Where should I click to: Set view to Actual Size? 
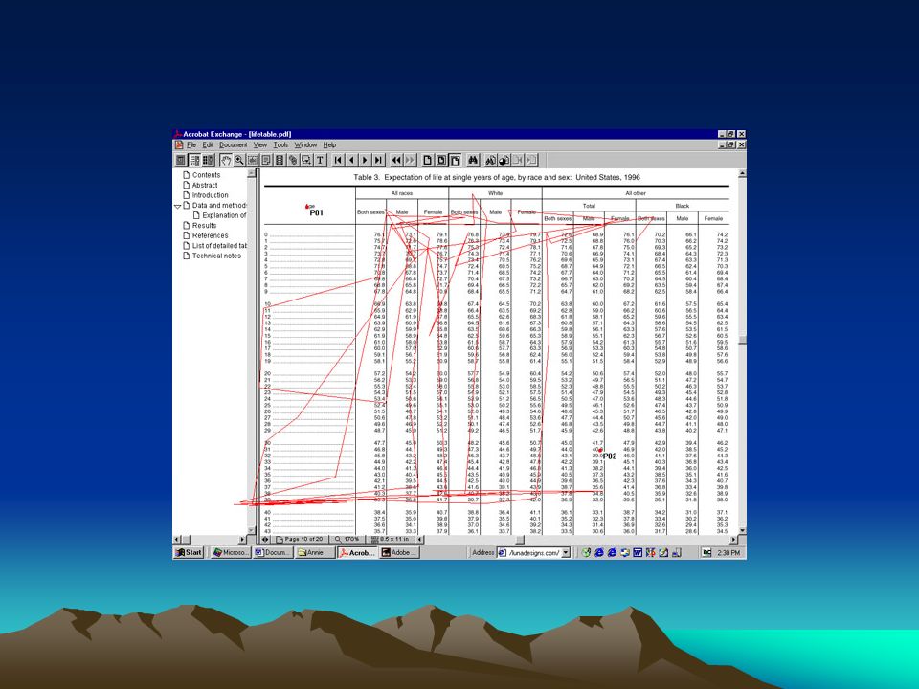[x=427, y=160]
